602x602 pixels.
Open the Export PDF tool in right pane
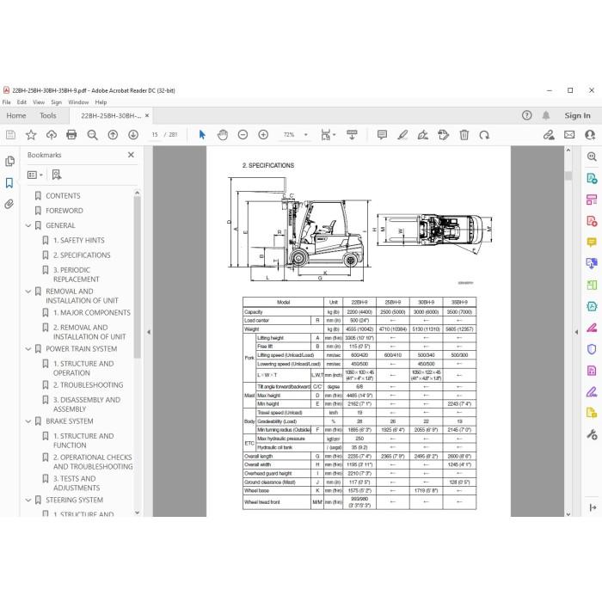point(592,178)
